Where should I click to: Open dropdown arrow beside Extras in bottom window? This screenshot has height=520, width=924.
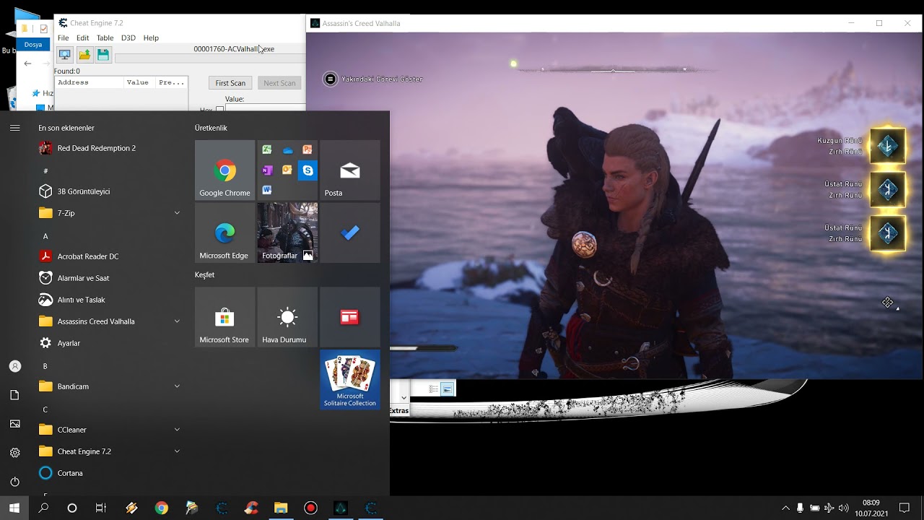click(404, 397)
